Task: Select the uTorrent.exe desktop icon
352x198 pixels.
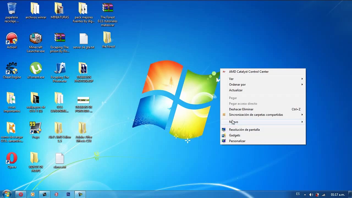Action: coord(36,71)
